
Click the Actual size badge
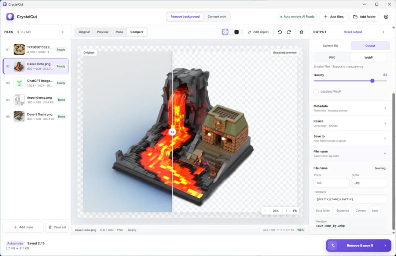15,244
